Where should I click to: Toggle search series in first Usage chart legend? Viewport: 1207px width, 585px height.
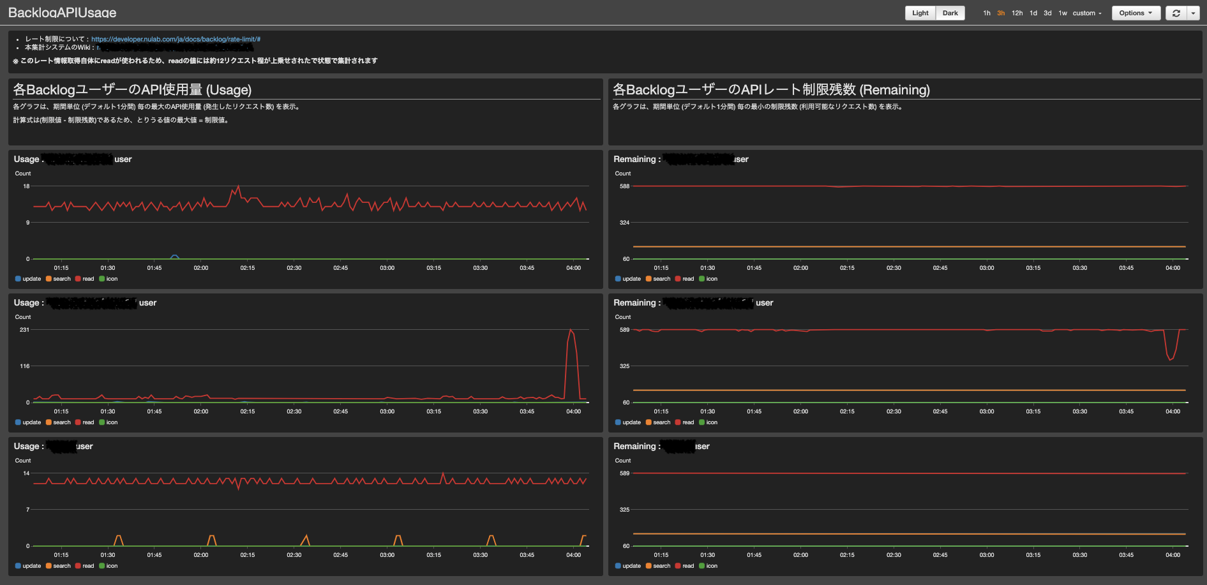click(x=58, y=279)
